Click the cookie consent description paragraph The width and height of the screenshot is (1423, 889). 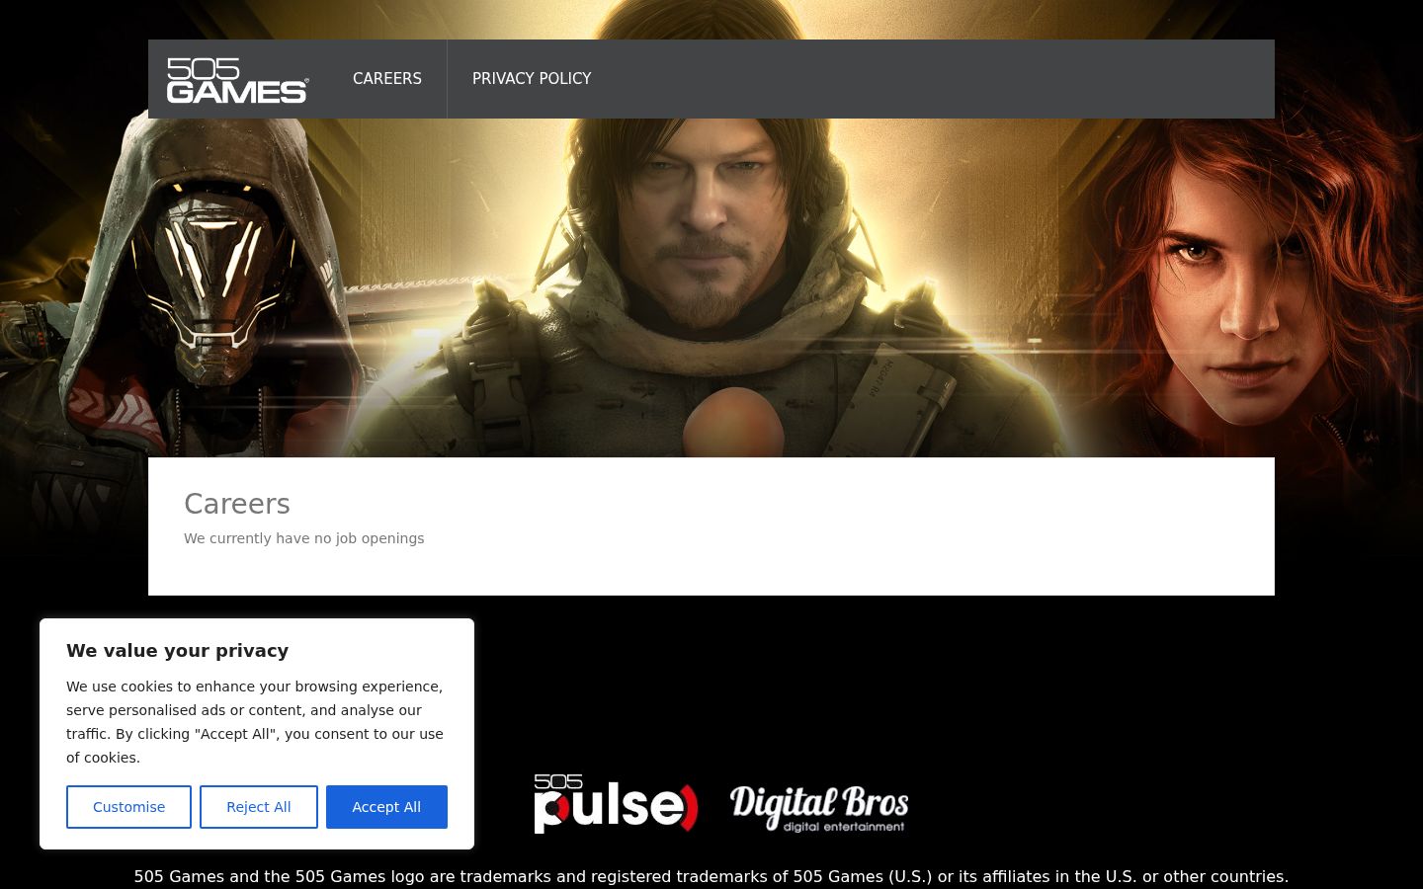[x=255, y=722]
